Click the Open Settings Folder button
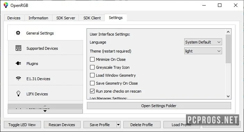The image size is (244, 132). click(x=159, y=106)
